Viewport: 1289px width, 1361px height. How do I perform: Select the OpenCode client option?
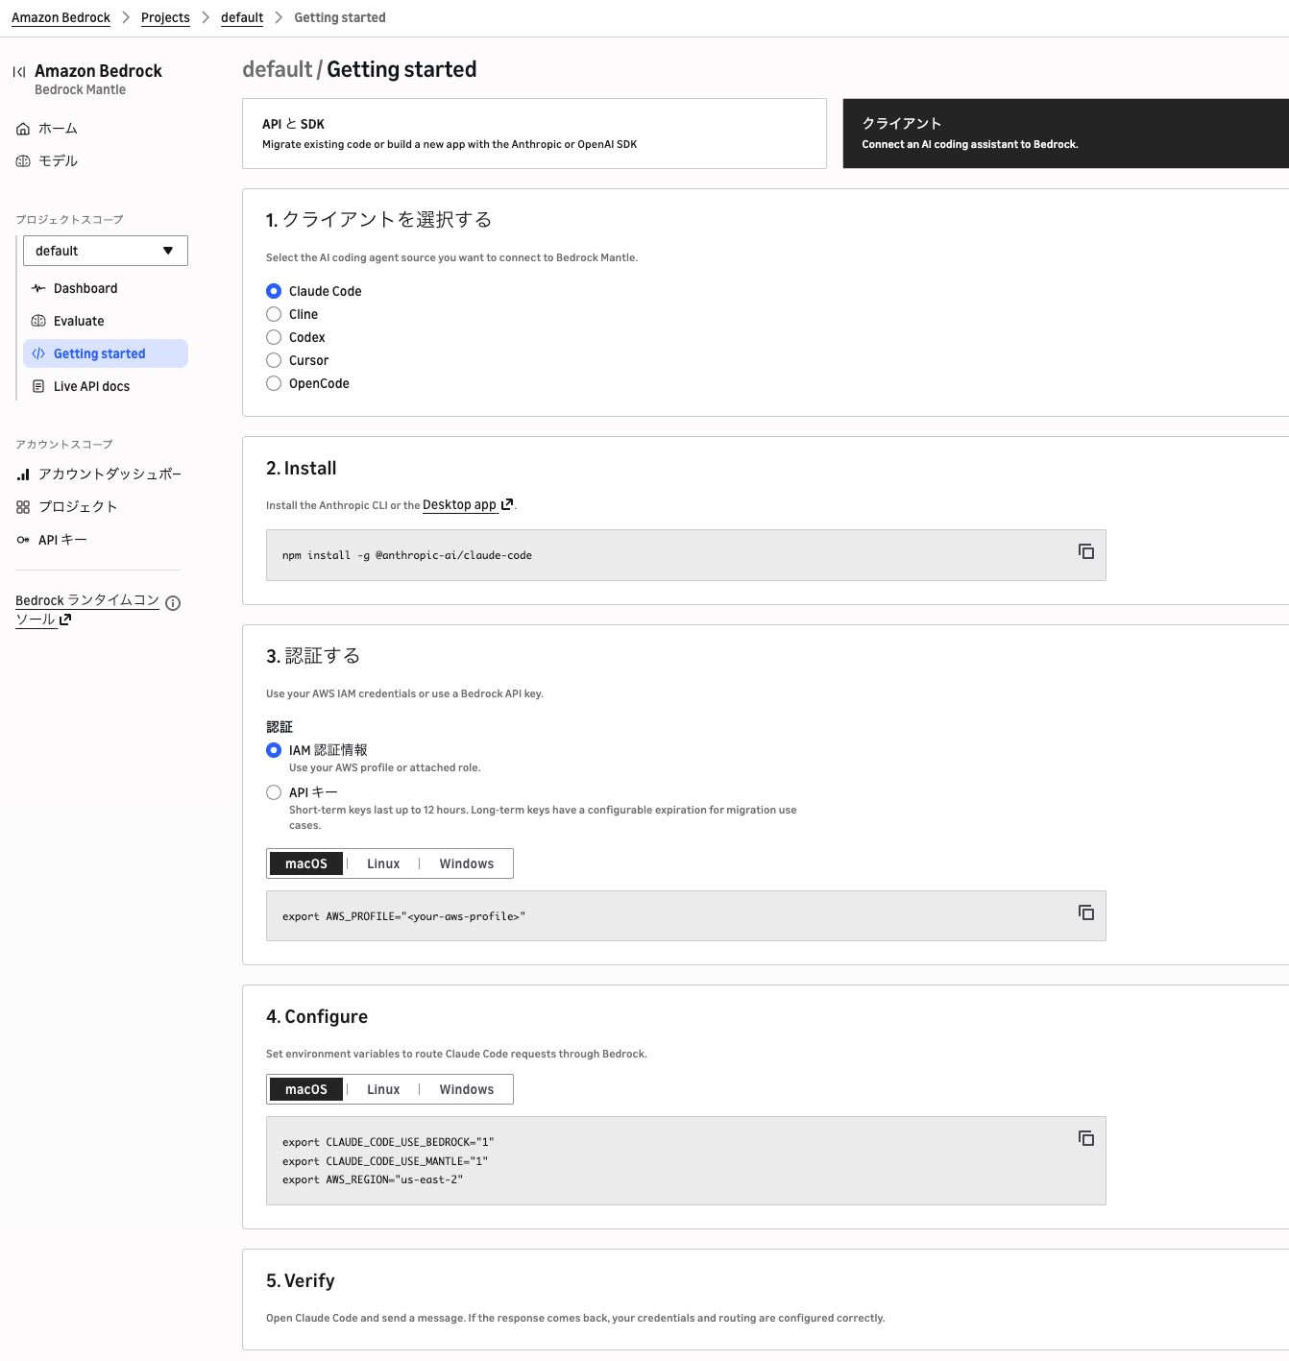coord(274,383)
